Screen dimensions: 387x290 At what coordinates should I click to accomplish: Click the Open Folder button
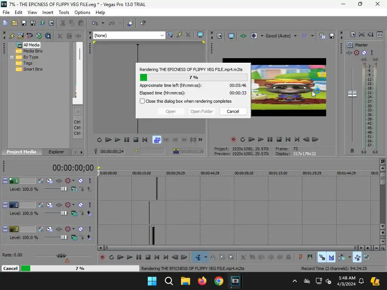(x=202, y=111)
